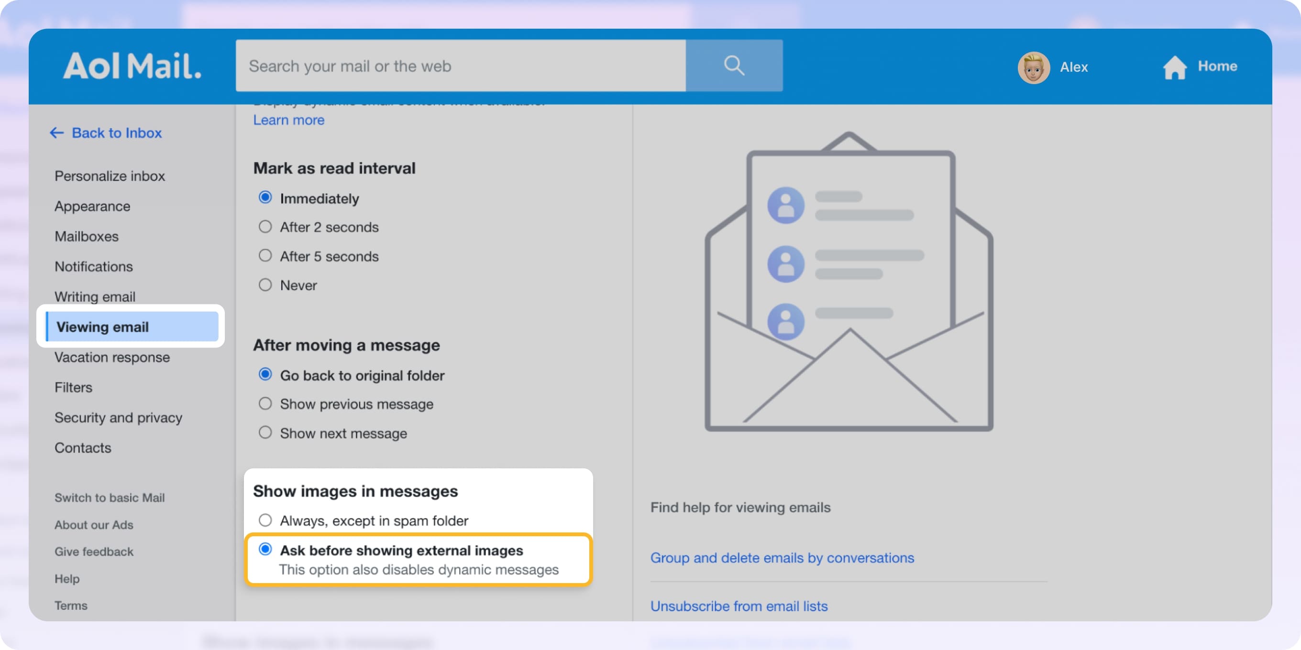Choose Show previous message after moving

tap(265, 403)
